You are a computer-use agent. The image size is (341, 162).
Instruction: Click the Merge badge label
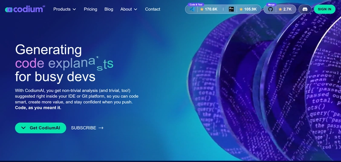point(272,5)
